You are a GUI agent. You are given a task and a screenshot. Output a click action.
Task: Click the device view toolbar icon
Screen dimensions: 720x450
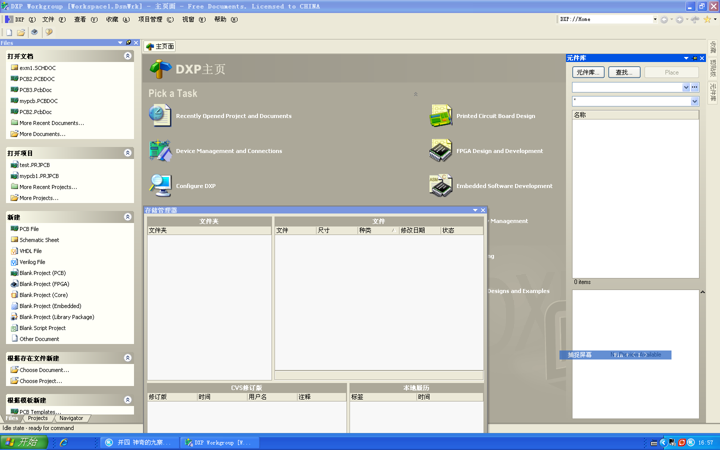click(x=34, y=32)
